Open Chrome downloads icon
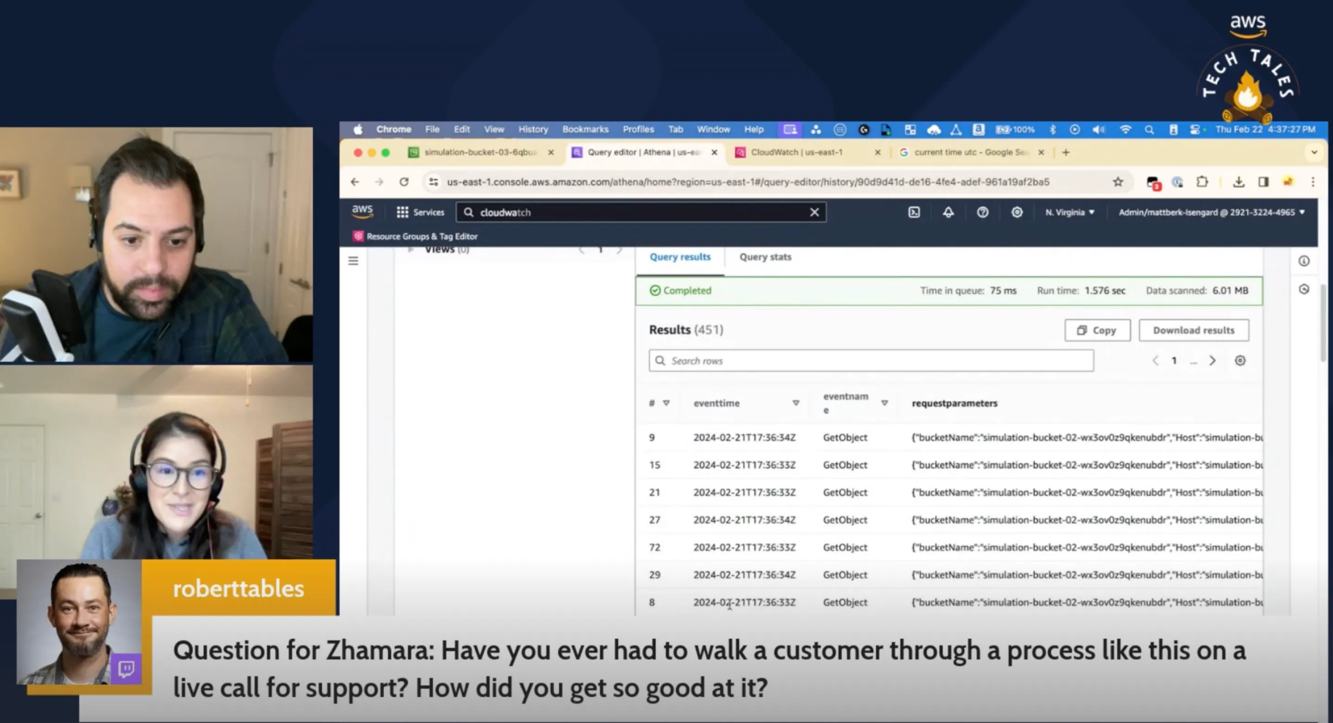The width and height of the screenshot is (1333, 723). point(1238,182)
